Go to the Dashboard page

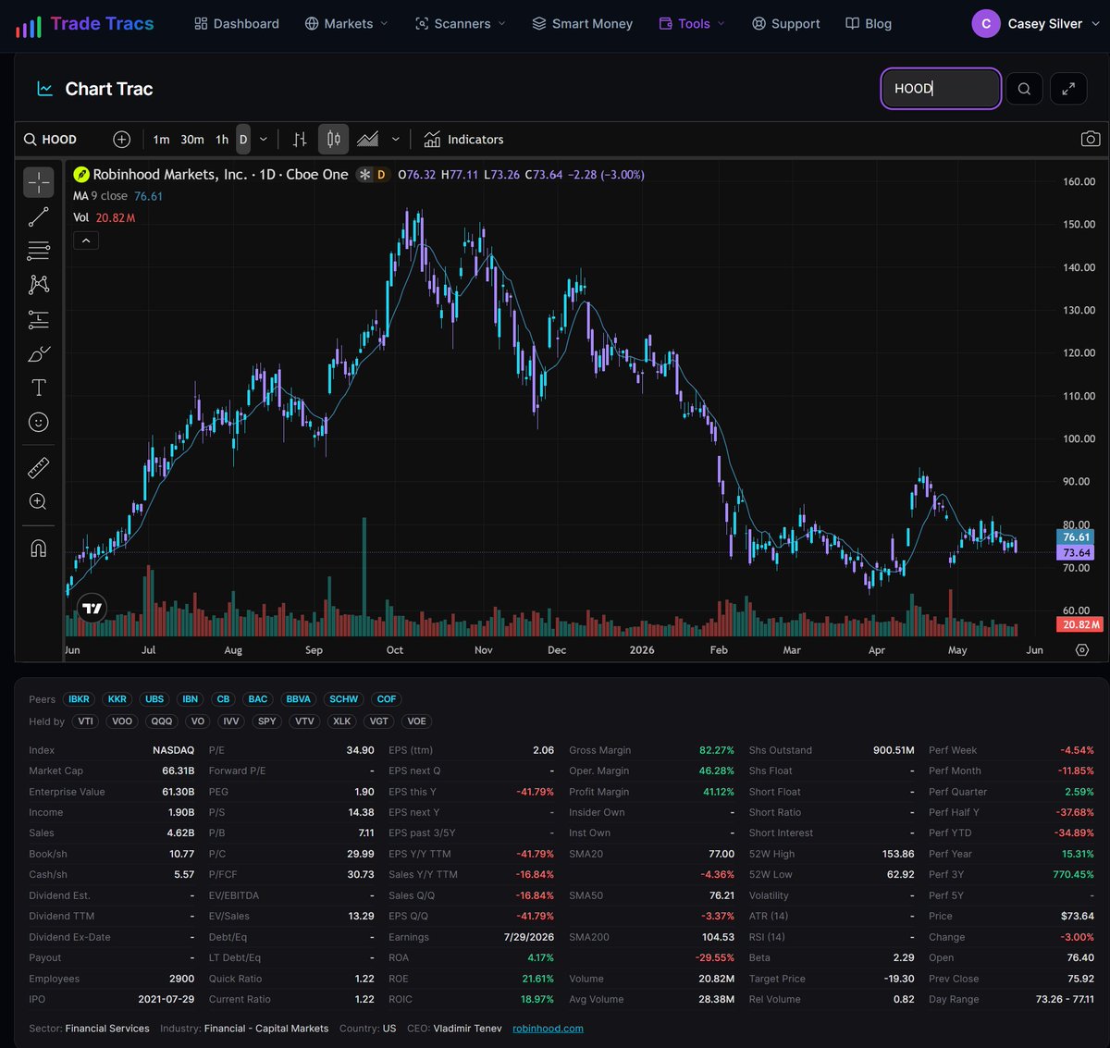click(237, 24)
